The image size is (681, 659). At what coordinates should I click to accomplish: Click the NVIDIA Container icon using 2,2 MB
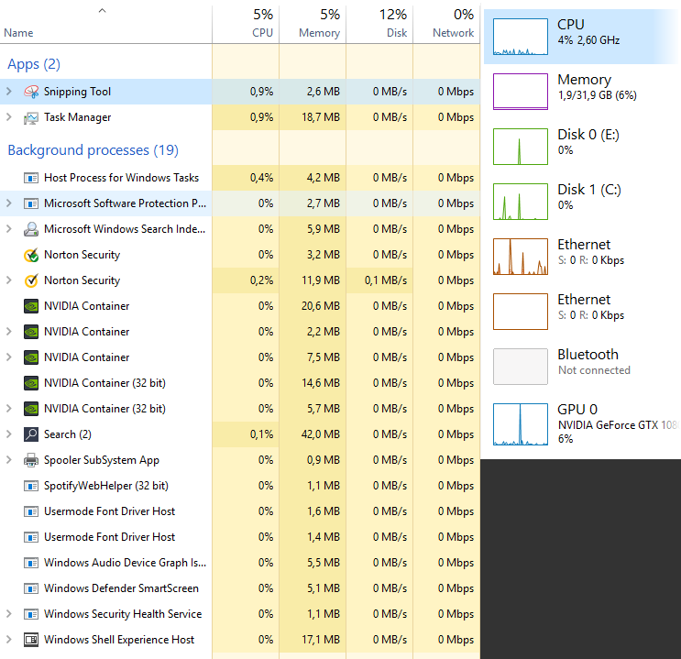(31, 332)
